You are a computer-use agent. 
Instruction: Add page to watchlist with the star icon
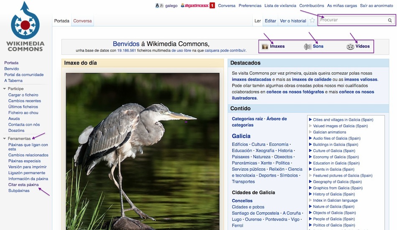coord(312,20)
